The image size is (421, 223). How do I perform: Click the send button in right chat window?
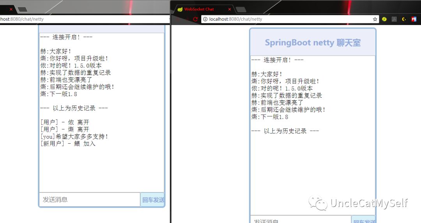364,219
